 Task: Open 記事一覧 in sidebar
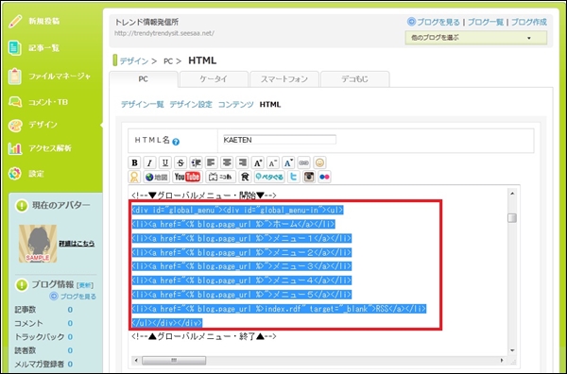(44, 48)
